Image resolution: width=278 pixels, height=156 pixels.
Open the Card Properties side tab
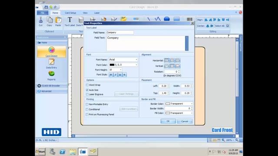[x=241, y=43]
